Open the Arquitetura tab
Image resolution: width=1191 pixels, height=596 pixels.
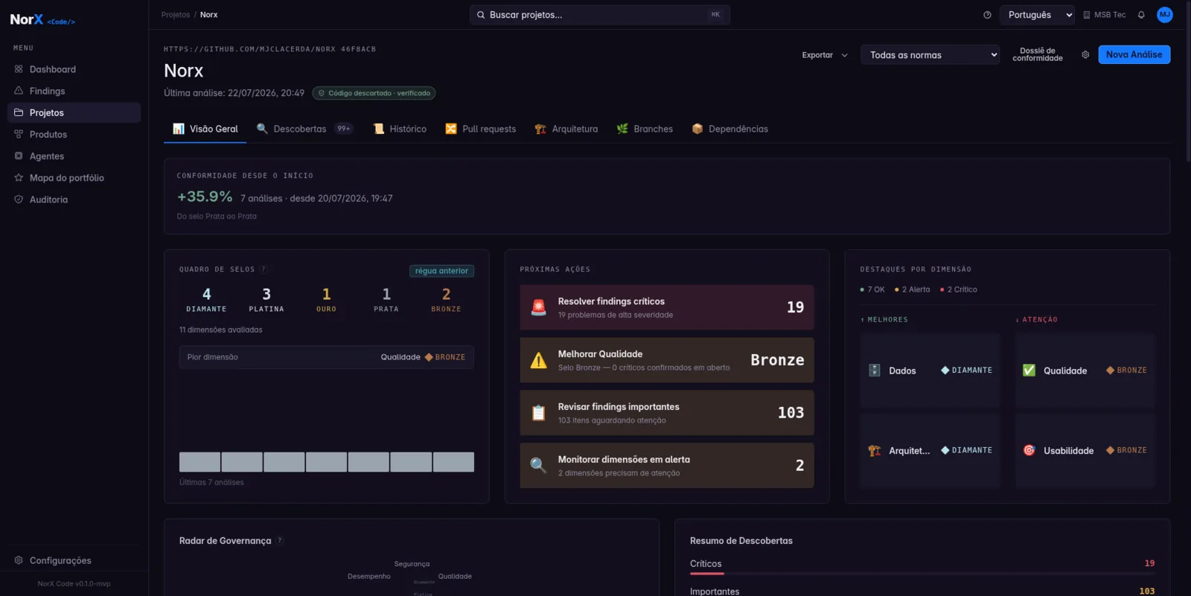coord(566,129)
